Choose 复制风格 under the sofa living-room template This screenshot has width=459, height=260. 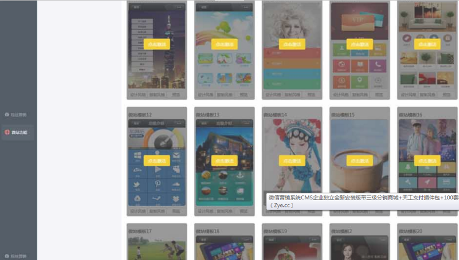pos(428,94)
